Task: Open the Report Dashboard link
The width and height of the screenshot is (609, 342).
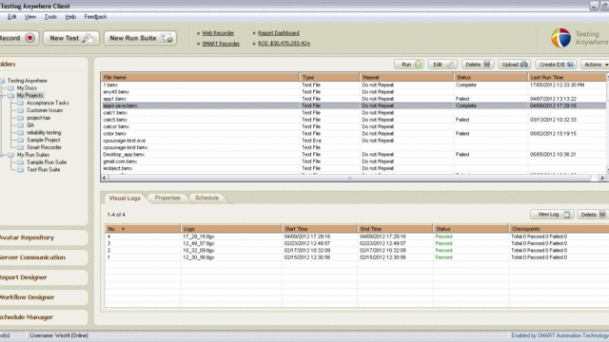Action: point(279,33)
